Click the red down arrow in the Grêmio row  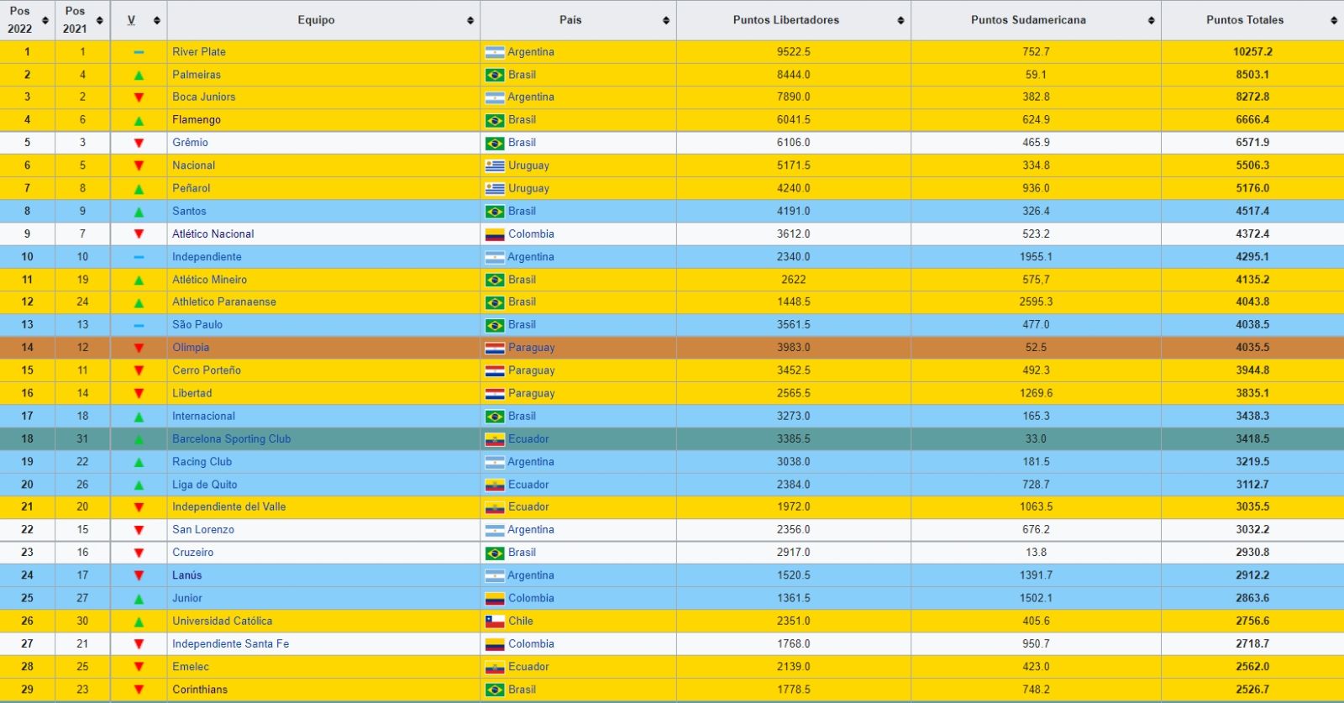(139, 144)
